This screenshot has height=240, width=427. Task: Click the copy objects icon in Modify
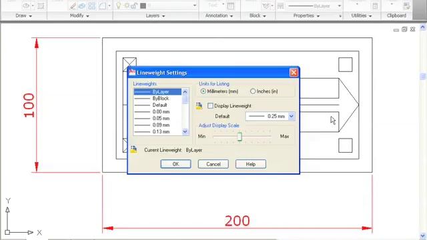(82, 6)
